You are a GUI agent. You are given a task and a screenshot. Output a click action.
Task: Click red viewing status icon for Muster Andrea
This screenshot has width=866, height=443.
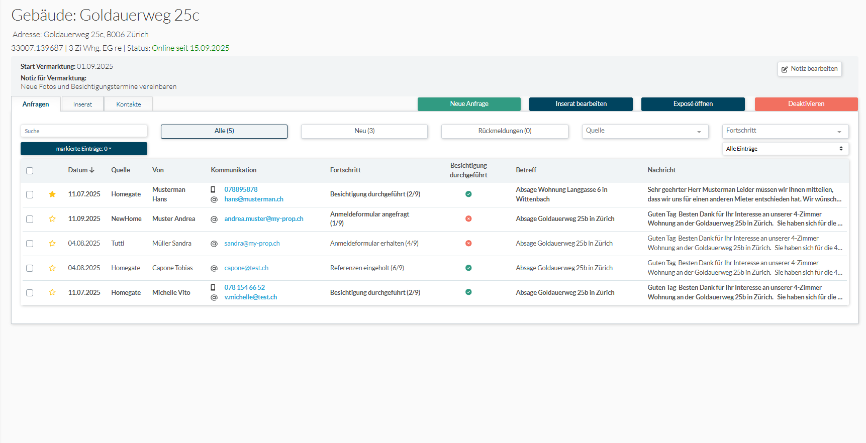(x=468, y=219)
